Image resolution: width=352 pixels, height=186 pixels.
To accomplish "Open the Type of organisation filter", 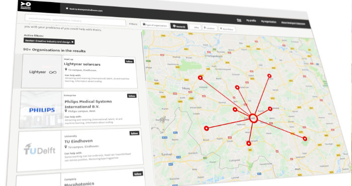I will 155,25.
